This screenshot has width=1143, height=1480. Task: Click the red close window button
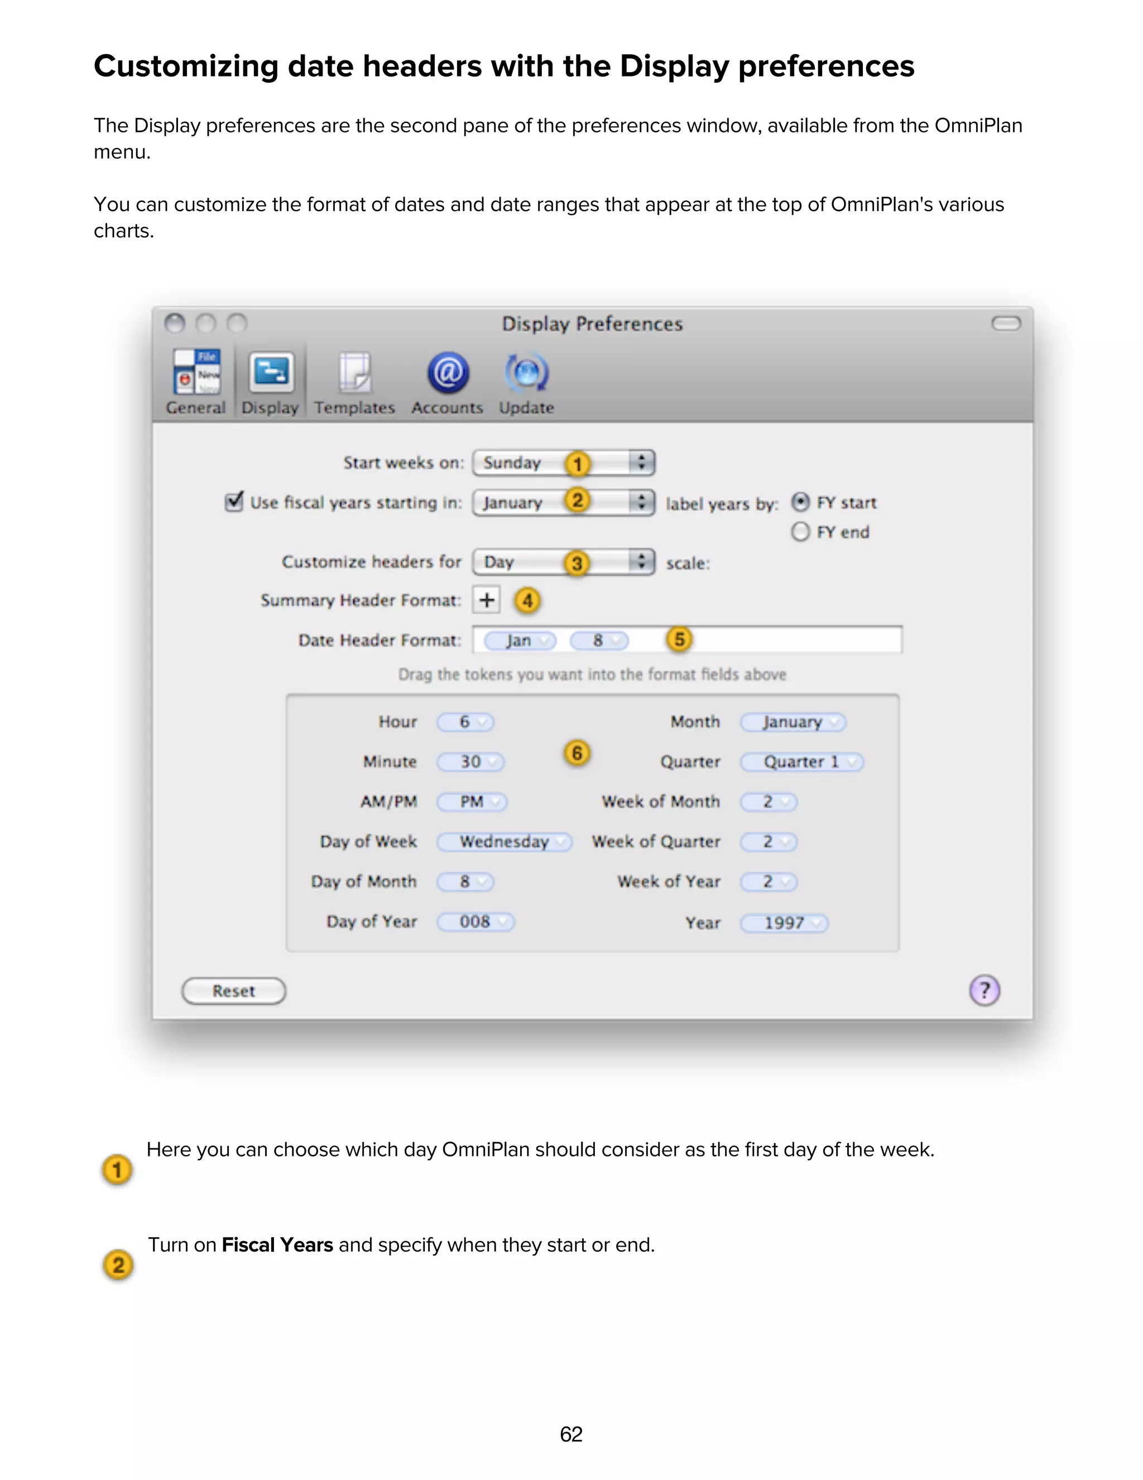(175, 324)
